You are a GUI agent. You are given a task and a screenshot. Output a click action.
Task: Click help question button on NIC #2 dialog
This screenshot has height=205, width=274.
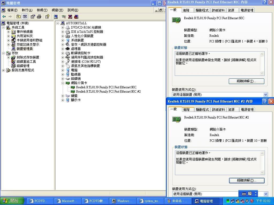click(x=265, y=101)
